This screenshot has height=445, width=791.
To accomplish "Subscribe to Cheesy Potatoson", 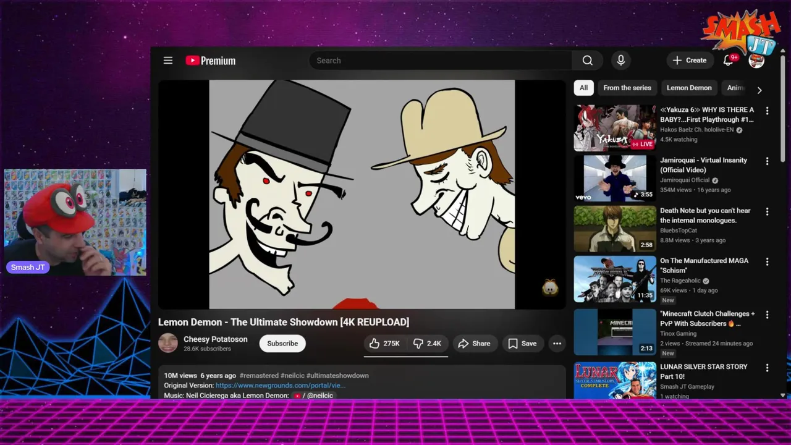I will (282, 344).
